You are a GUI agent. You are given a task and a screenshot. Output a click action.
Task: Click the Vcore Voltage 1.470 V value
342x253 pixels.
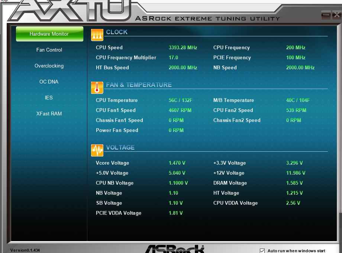point(177,163)
